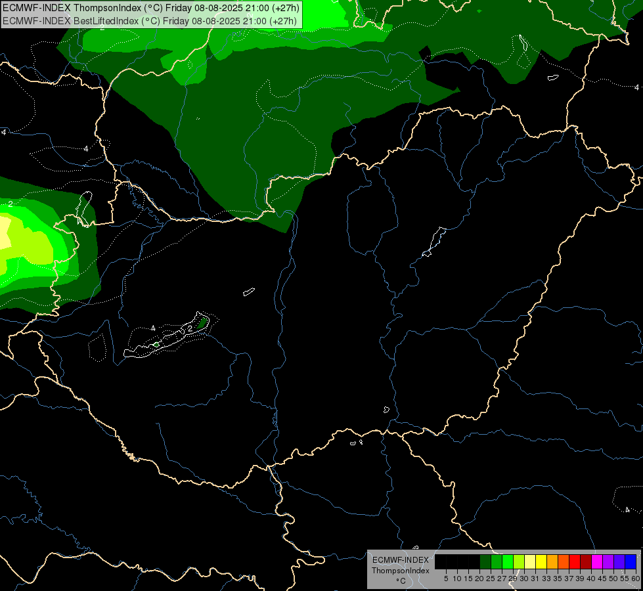Click the °C unit label in legend
Image resolution: width=643 pixels, height=591 pixels.
pos(401,581)
